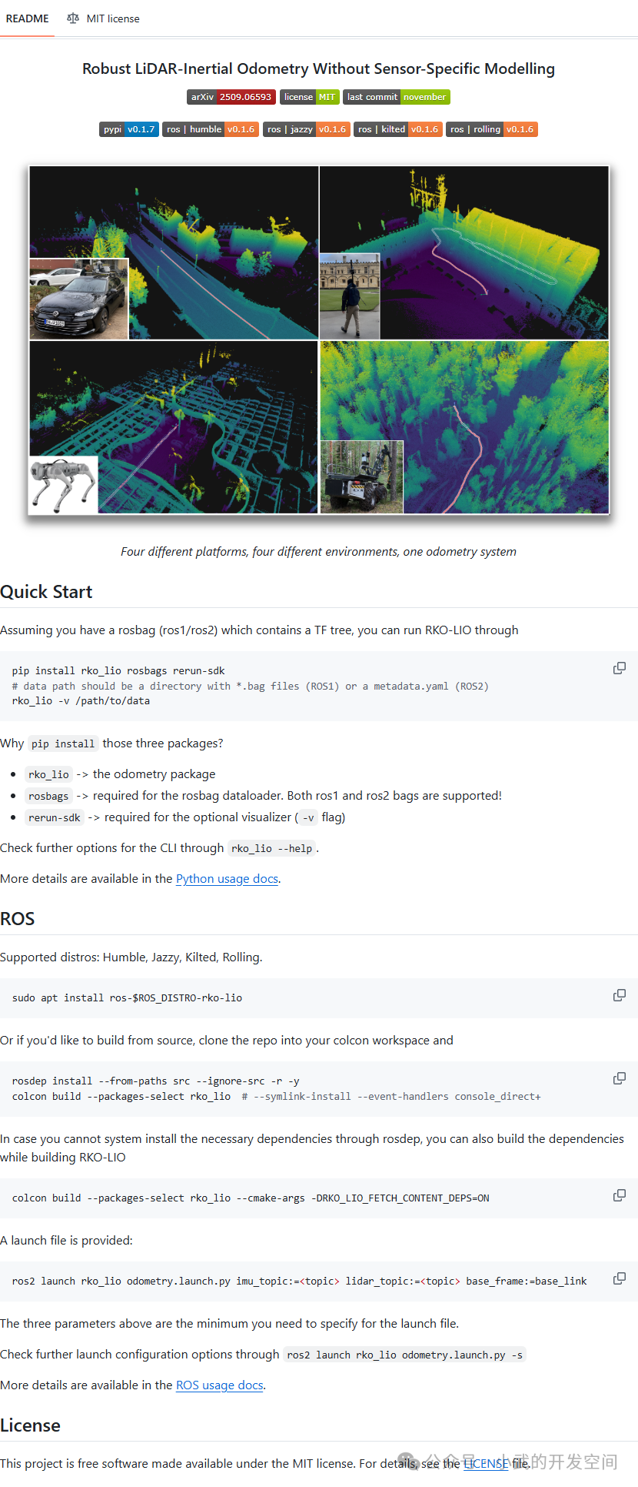Click the 'rerun-sdk' inline code bullet
Viewport: 638px width, 1487px height.
pyautogui.click(x=55, y=817)
